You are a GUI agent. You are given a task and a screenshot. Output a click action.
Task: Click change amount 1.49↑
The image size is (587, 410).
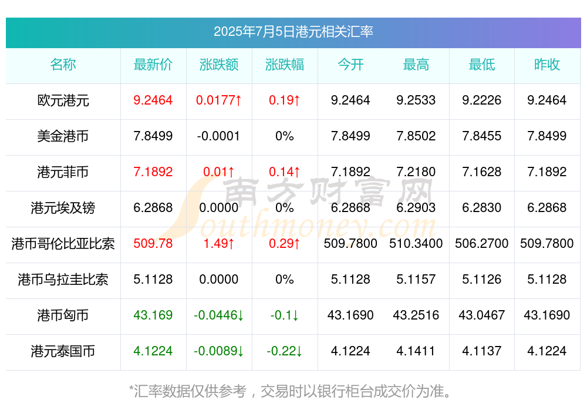218,243
